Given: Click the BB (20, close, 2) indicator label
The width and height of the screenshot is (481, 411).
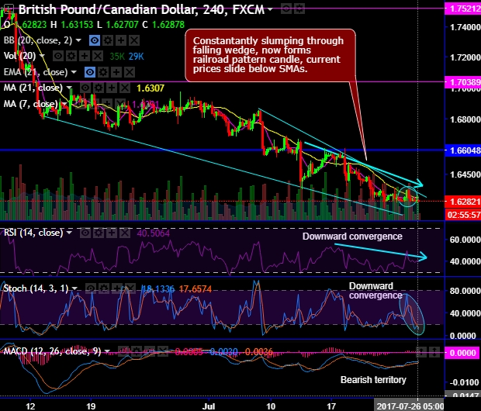Looking at the screenshot, I should (x=38, y=40).
